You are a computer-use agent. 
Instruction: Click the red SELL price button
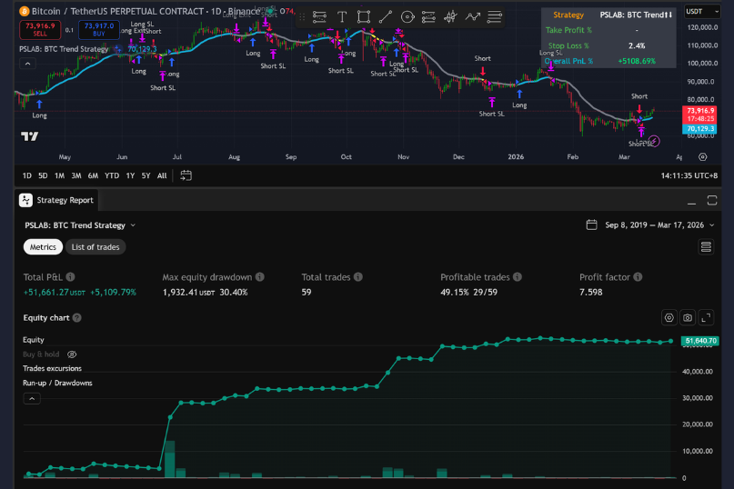pos(37,28)
